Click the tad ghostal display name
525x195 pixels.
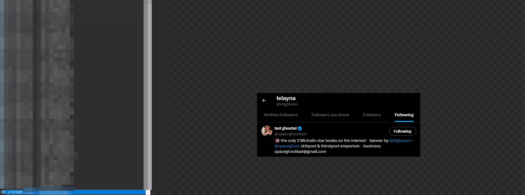coord(285,128)
